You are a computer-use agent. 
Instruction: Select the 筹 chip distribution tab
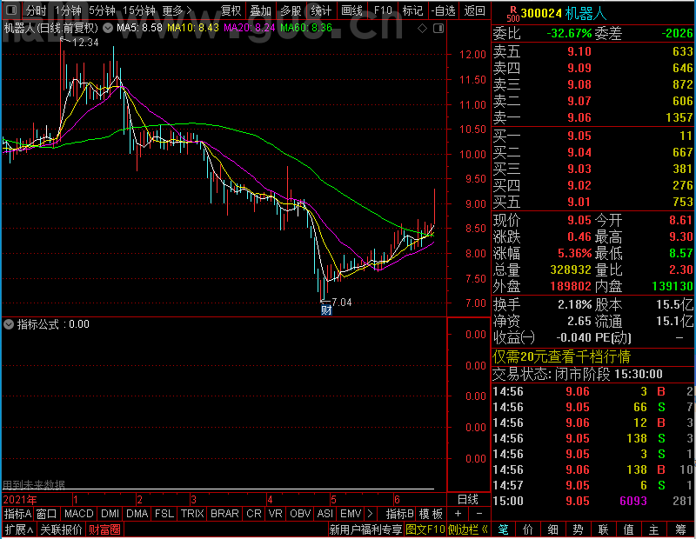(x=681, y=529)
